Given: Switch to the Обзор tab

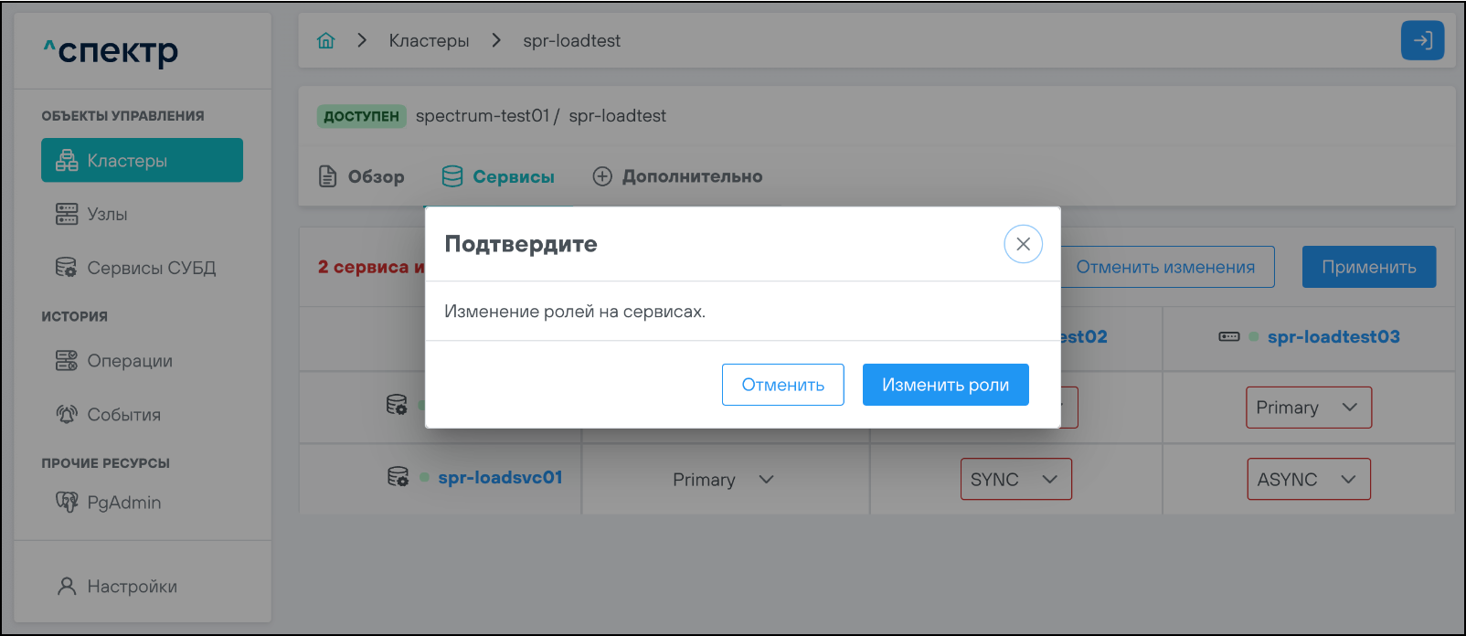Looking at the screenshot, I should tap(362, 176).
